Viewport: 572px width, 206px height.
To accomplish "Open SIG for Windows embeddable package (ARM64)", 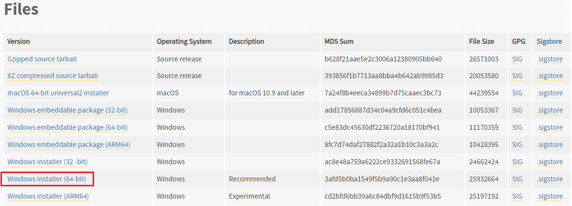I will (517, 145).
